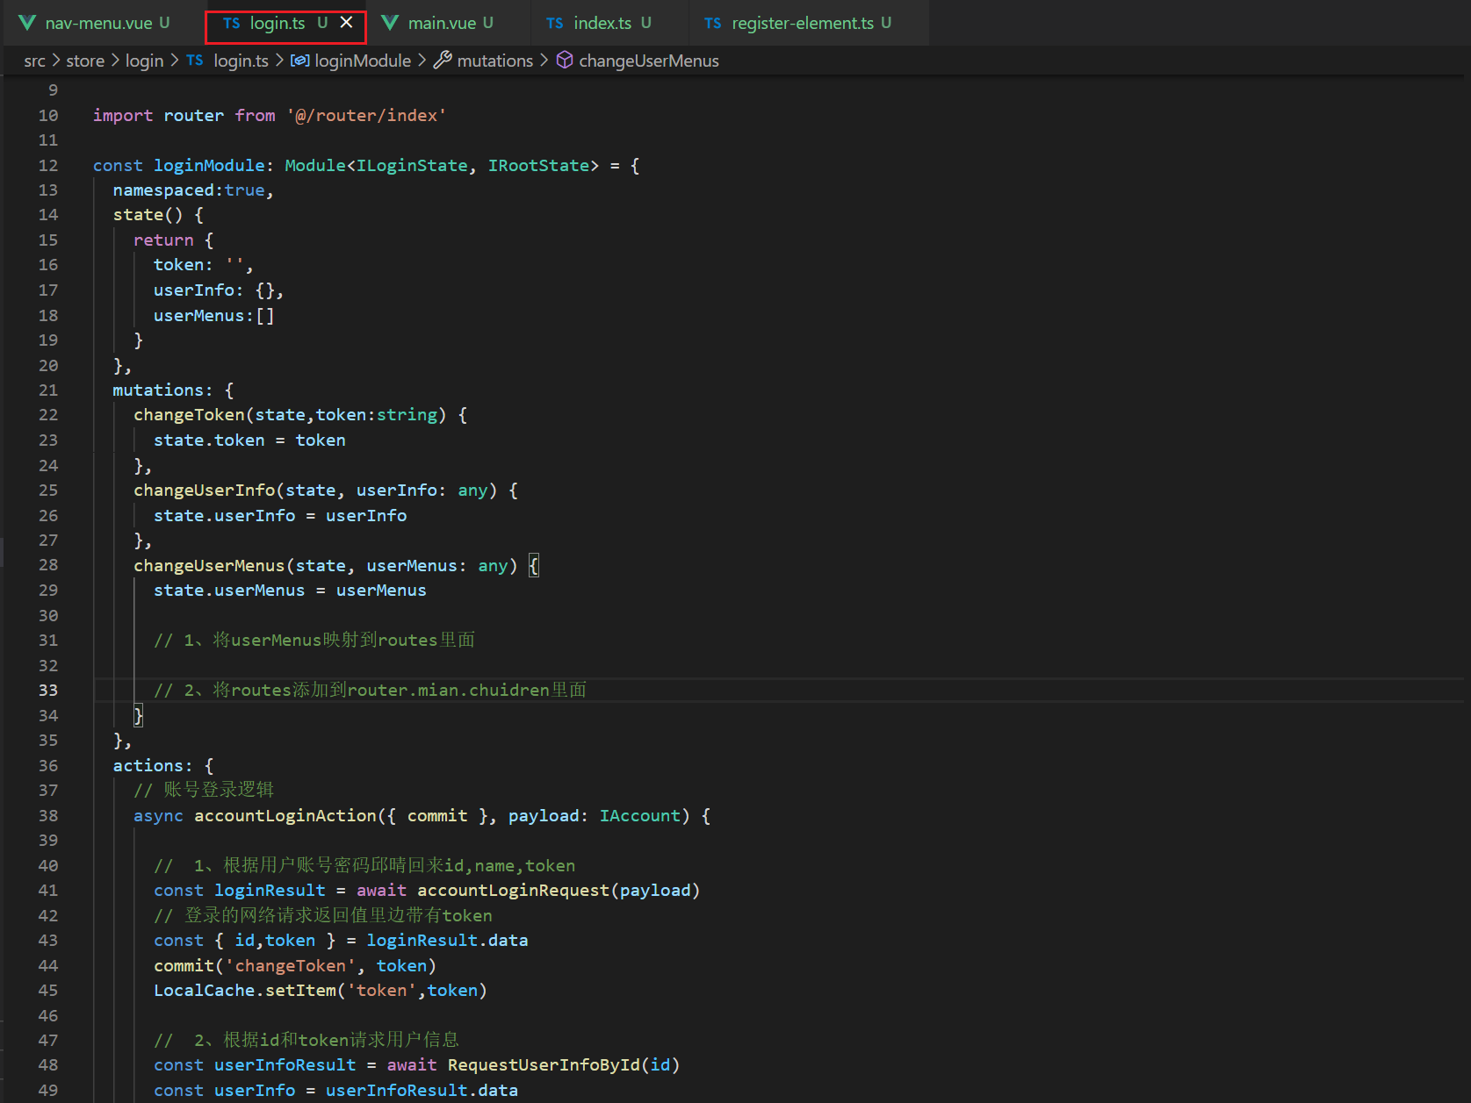Click the ILoginState type name
Viewport: 1471px width, 1103px height.
pyautogui.click(x=412, y=165)
